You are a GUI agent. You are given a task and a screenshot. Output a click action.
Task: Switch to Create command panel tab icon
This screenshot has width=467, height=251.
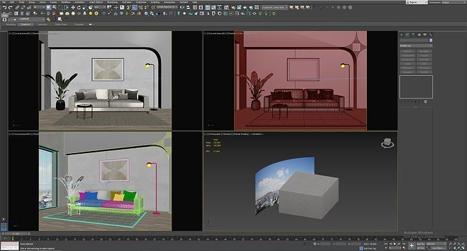(x=401, y=34)
